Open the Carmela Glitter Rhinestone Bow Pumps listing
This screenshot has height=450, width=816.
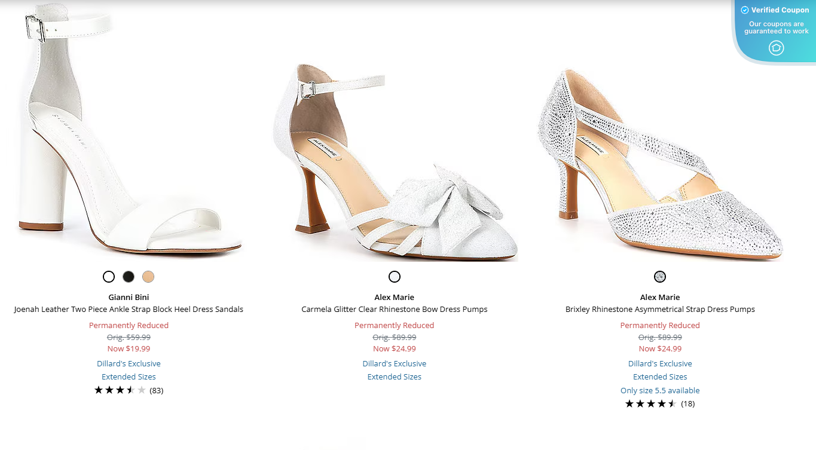pyautogui.click(x=394, y=309)
